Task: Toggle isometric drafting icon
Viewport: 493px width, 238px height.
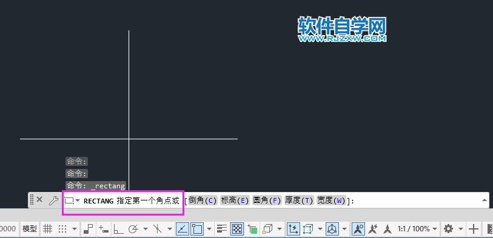Action: click(x=157, y=229)
